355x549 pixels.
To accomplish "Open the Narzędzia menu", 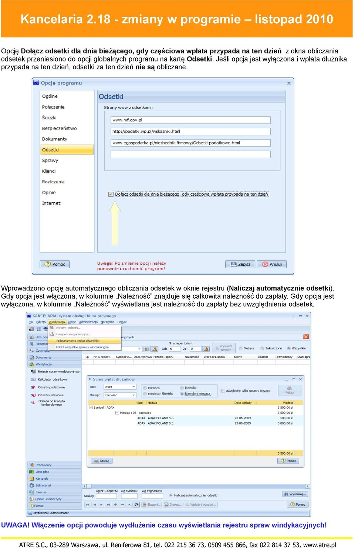I will point(108,322).
